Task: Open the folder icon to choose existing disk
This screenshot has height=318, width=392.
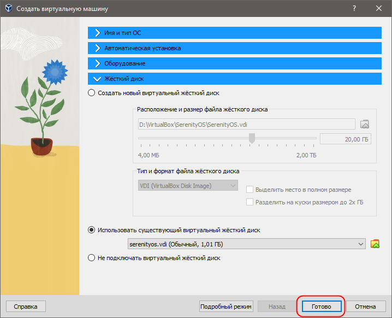Action: click(375, 244)
